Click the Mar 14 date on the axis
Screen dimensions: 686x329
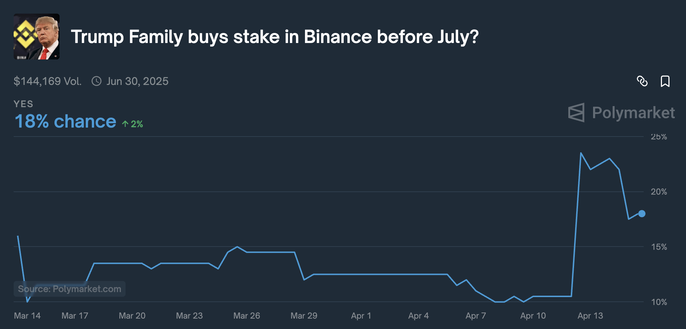(x=27, y=316)
